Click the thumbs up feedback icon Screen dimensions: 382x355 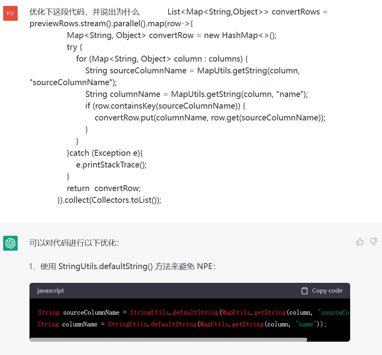[360, 242]
